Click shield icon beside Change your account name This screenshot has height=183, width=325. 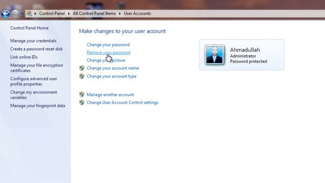(82, 68)
